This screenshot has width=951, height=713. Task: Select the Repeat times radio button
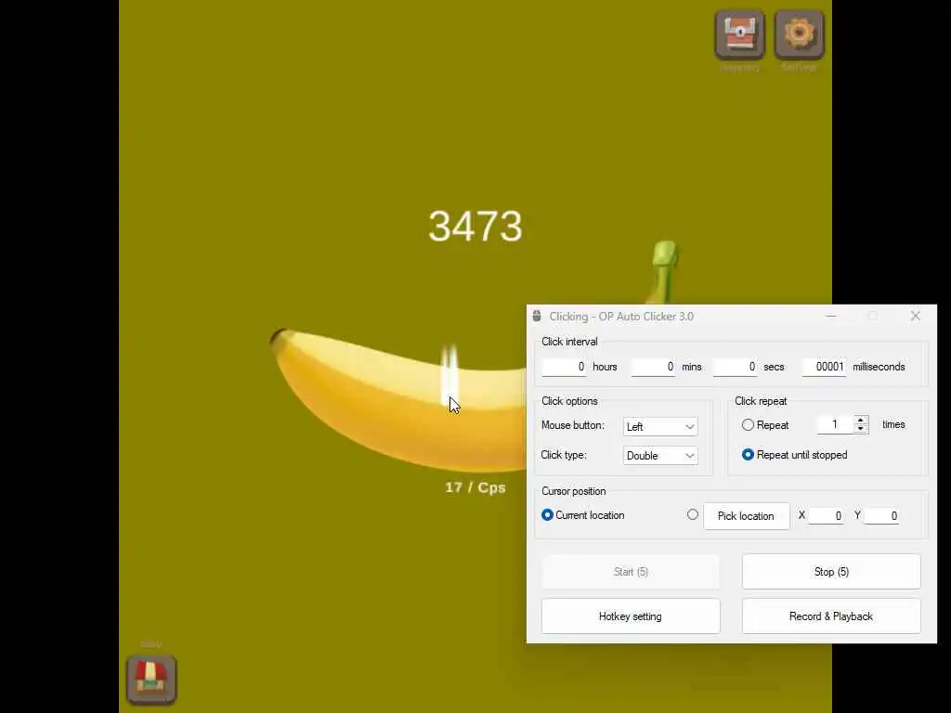pos(748,425)
